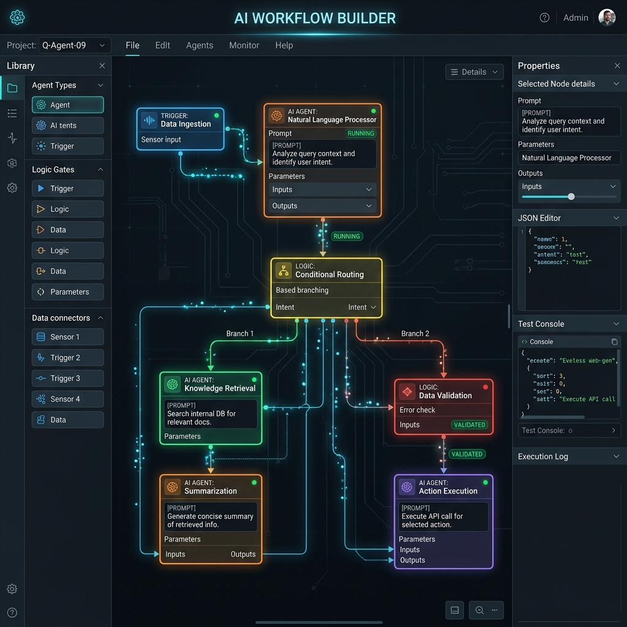Image resolution: width=627 pixels, height=627 pixels.
Task: Click RUNNING badge in Natural Language Processor node
Action: 361,133
